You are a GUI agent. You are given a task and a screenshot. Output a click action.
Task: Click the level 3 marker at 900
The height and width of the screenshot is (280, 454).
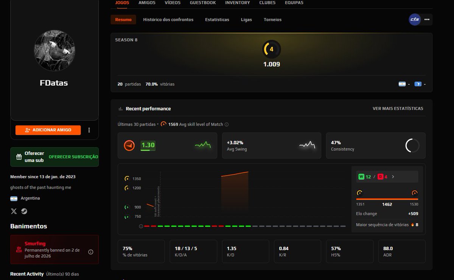click(127, 207)
